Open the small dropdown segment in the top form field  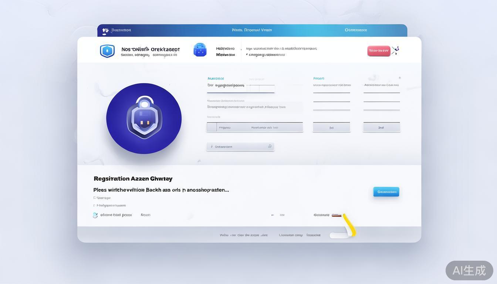[254, 88]
